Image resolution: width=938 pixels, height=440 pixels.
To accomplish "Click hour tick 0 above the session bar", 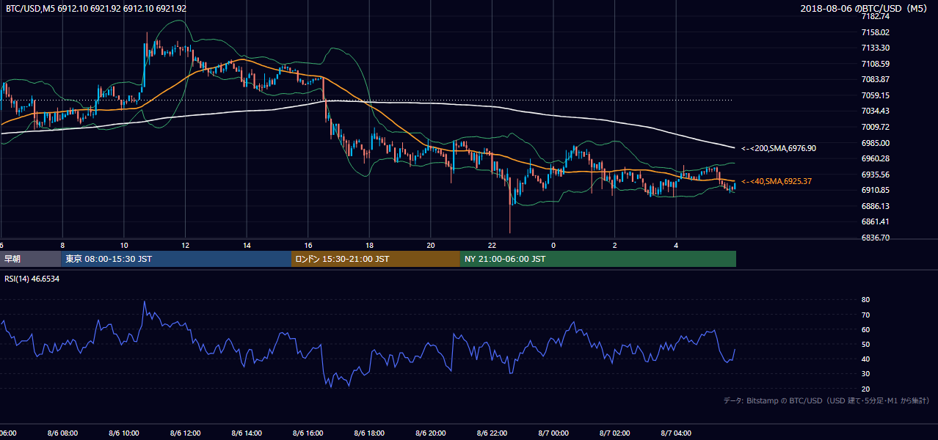I will (x=553, y=245).
